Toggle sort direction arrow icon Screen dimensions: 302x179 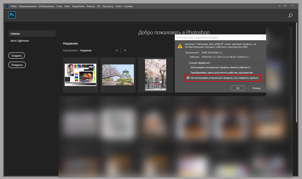point(125,50)
